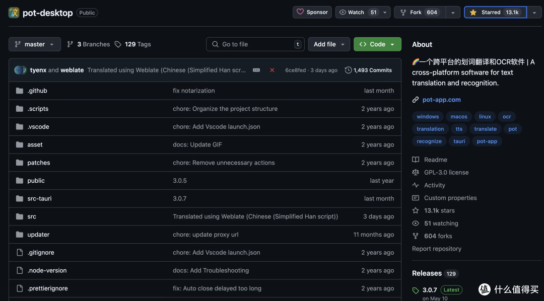
Task: Click the .prettierignore file icon
Action: [x=20, y=288]
